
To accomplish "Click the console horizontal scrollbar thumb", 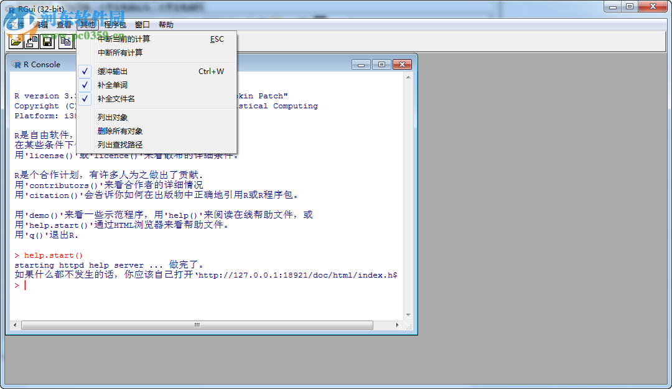I will click(x=197, y=325).
